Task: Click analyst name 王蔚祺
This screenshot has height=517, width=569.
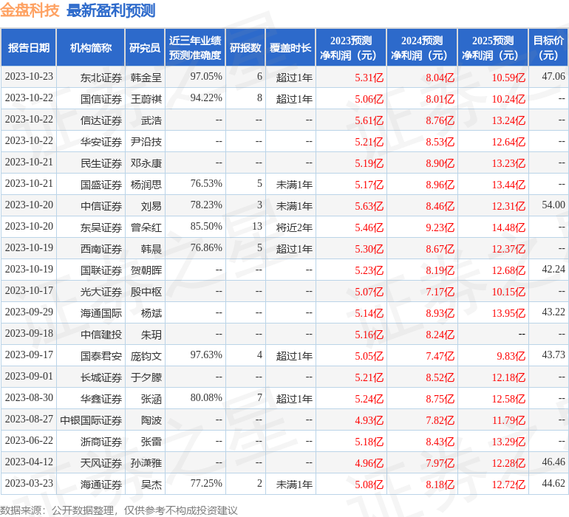Action: (146, 99)
